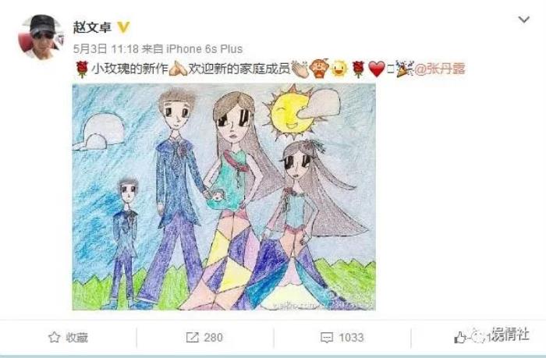Open the 赵文卓 username link
Image resolution: width=546 pixels, height=358 pixels.
(92, 27)
